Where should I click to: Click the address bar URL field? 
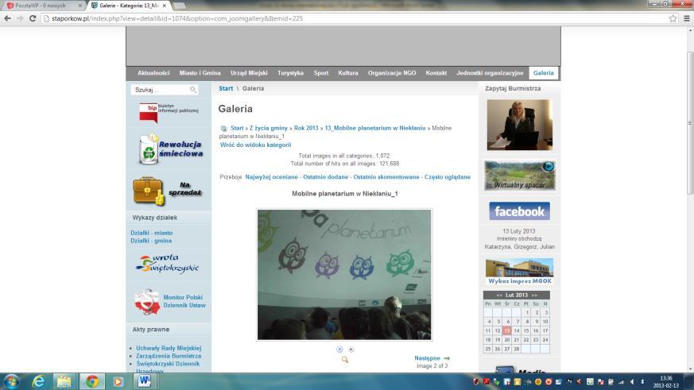(x=359, y=18)
